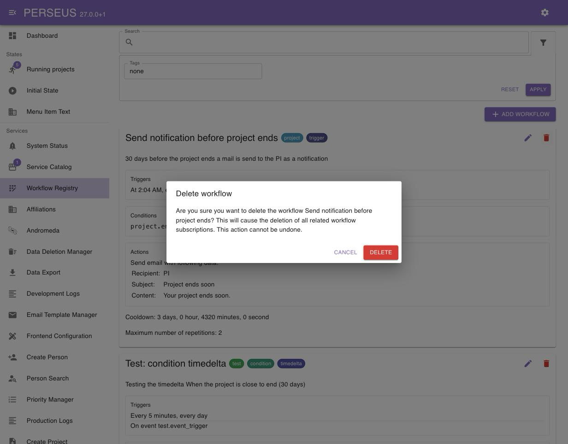This screenshot has width=568, height=444.
Task: Click the Menu Item Text icon
Action: click(12, 112)
